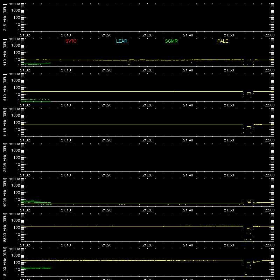Click the 10000 tick on 15400 MHz axis

pyautogui.click(x=15, y=249)
